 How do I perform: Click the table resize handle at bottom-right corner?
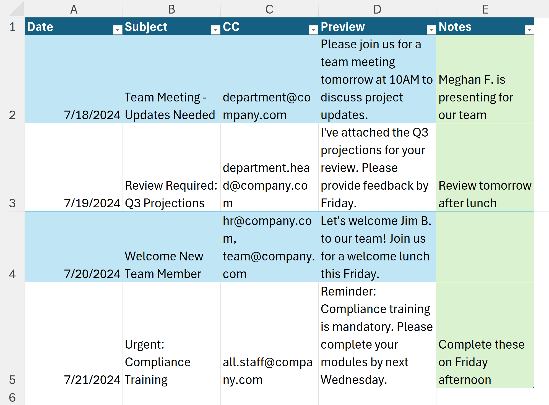click(x=533, y=387)
